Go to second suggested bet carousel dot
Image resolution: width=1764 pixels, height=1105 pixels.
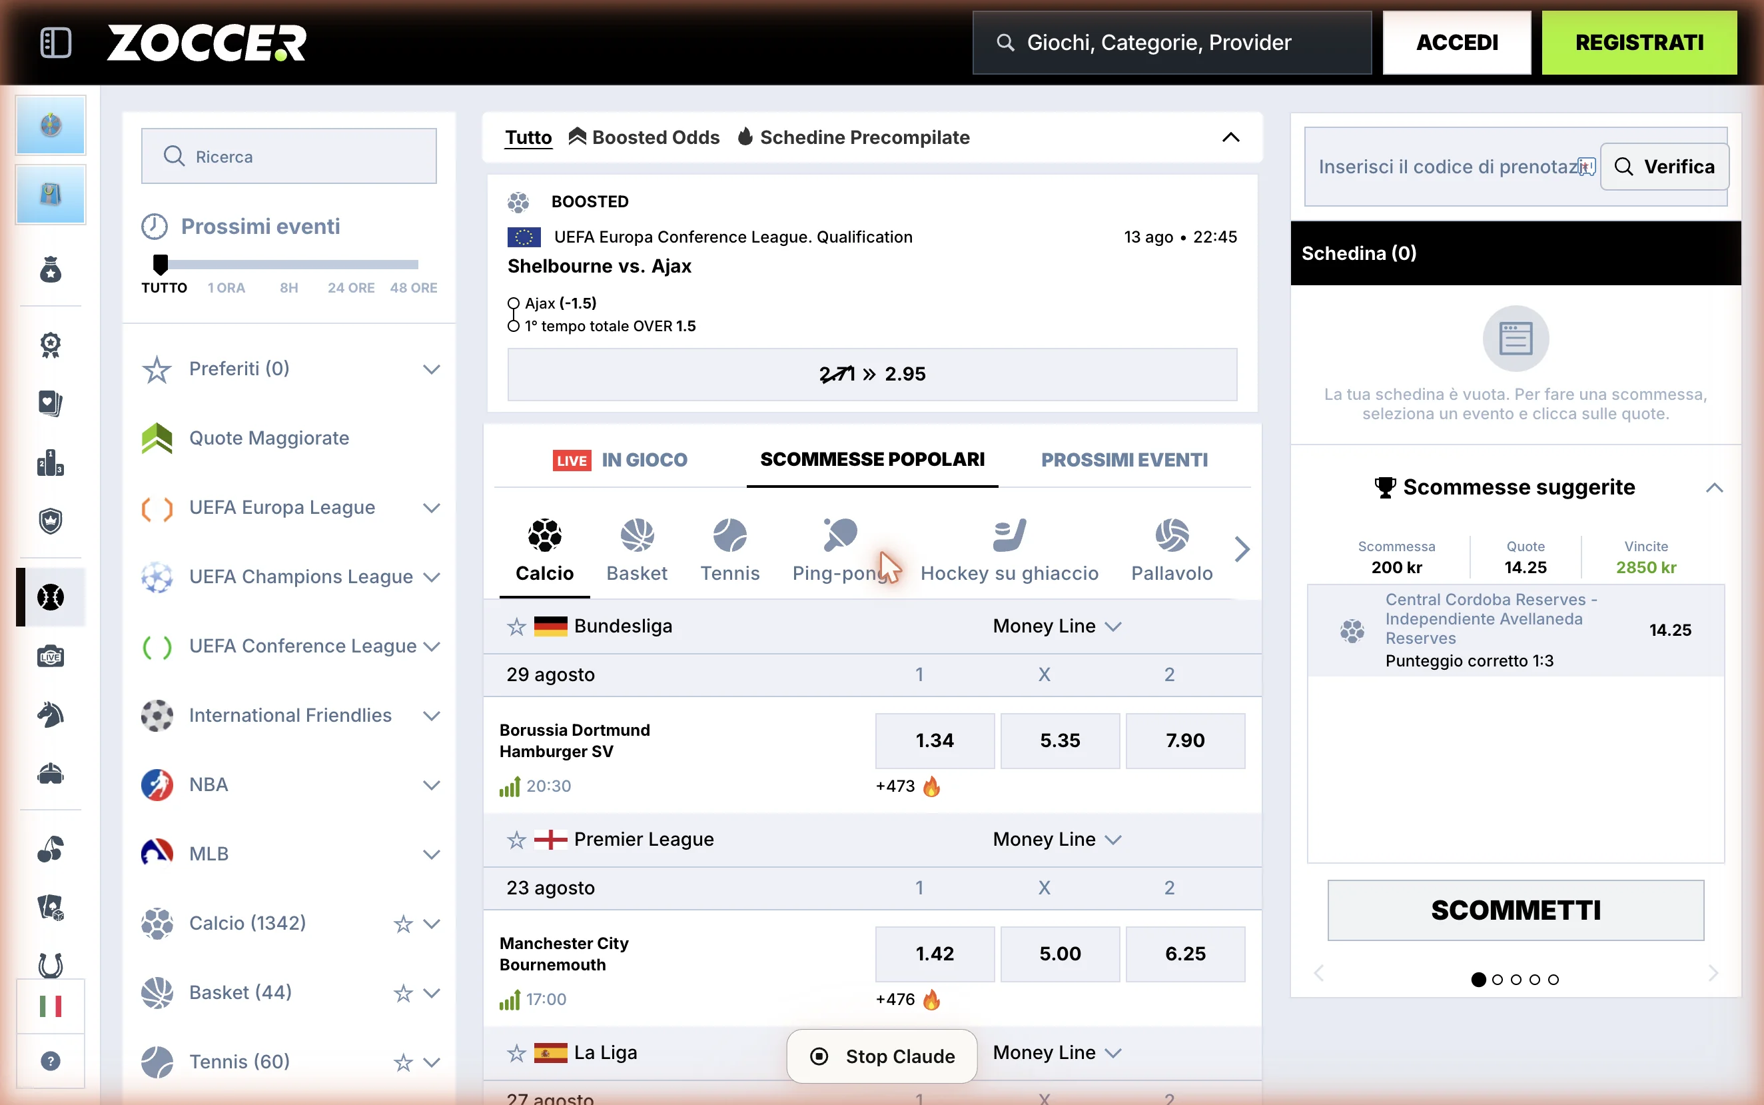pos(1498,980)
